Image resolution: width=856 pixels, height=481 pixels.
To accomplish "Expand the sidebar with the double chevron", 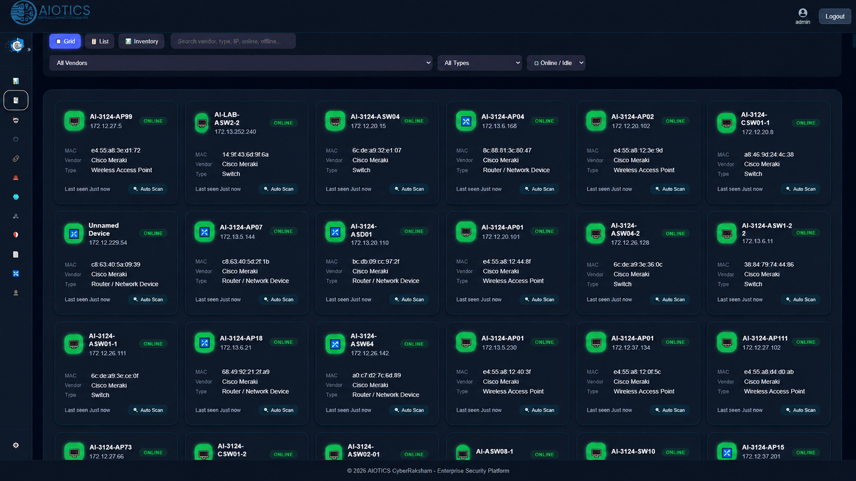I will tap(29, 50).
